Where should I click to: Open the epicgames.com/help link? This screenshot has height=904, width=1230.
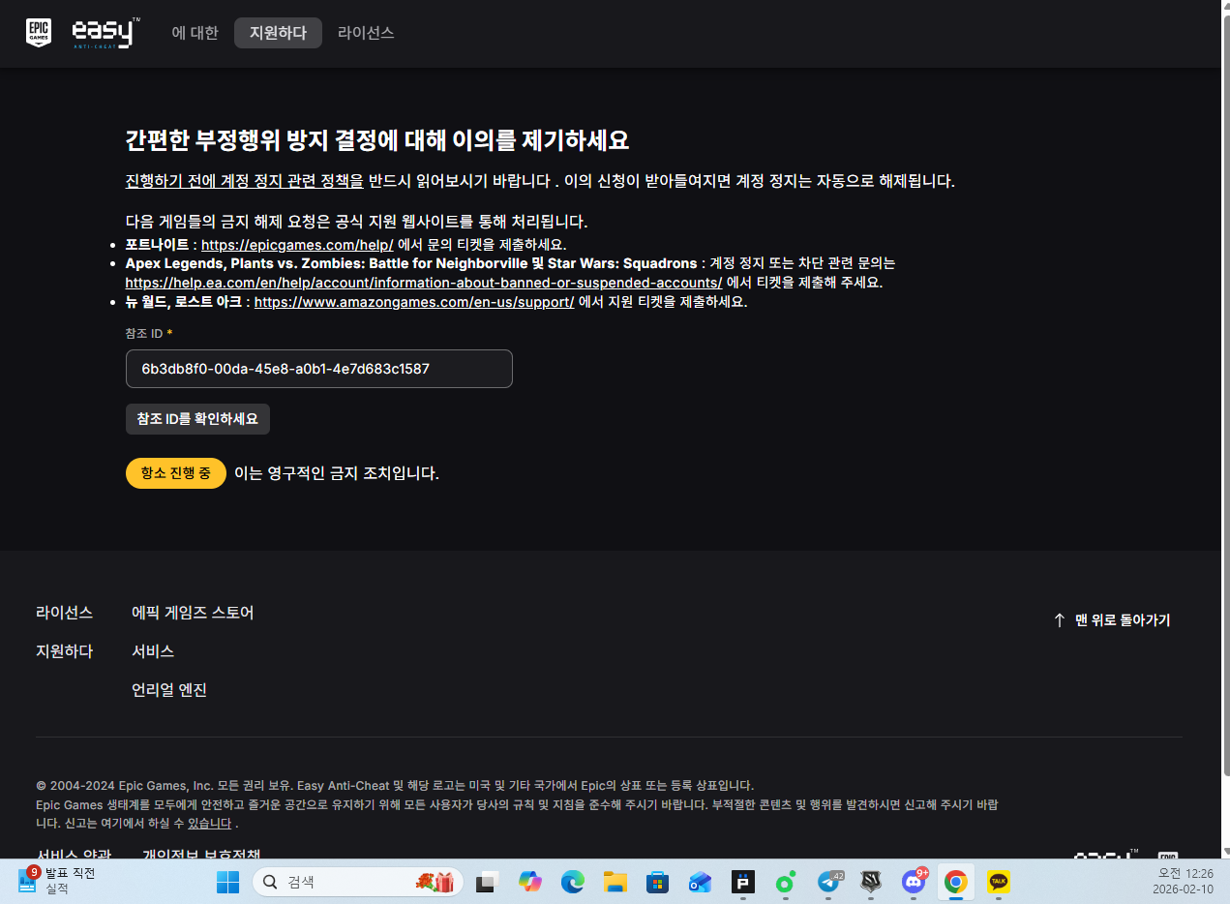(297, 245)
